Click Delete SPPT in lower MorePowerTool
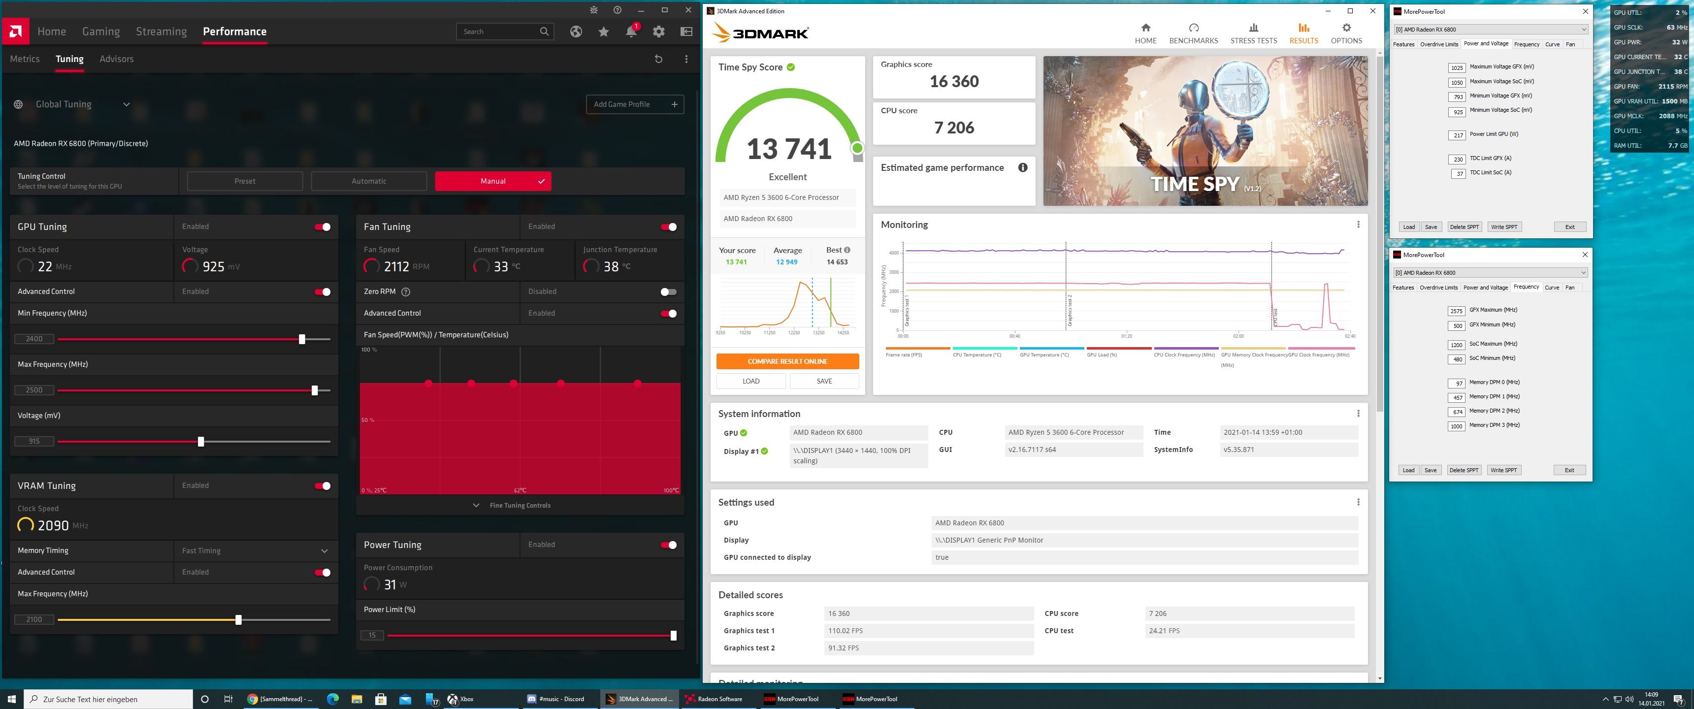Image resolution: width=1694 pixels, height=709 pixels. (x=1464, y=470)
